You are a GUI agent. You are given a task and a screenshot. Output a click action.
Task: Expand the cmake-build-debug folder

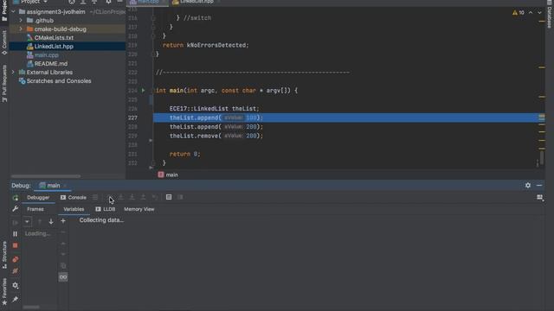(21, 29)
